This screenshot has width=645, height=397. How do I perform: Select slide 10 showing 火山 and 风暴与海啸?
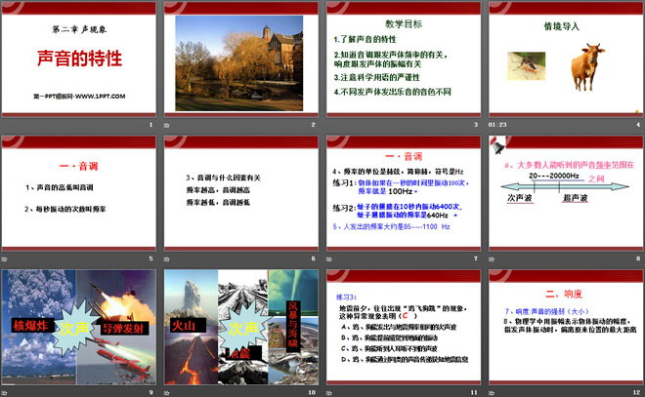tap(241, 327)
